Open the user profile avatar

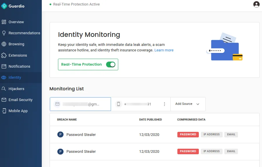256,4
